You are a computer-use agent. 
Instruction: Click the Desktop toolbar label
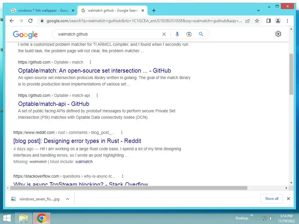pyautogui.click(x=242, y=218)
